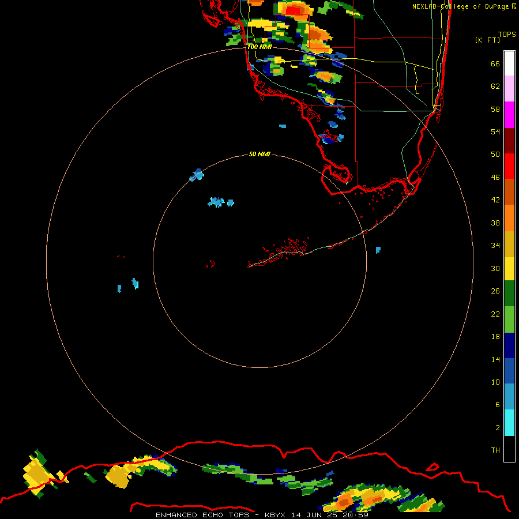Click the small echo east of the Keys
Screen dimensions: 519x519
378,250
